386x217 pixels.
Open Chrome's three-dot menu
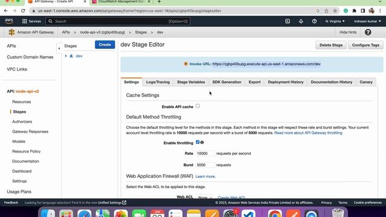tap(380, 11)
